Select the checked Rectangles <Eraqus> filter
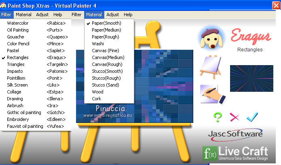281x165 pixels. click(36, 57)
